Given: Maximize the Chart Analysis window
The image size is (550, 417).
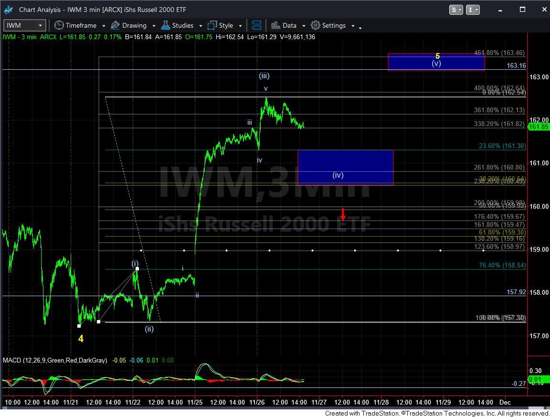Looking at the screenshot, I should point(522,10).
